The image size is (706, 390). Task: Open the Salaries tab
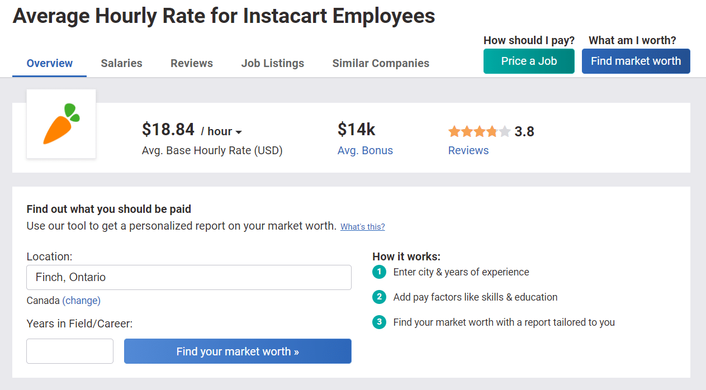click(121, 63)
